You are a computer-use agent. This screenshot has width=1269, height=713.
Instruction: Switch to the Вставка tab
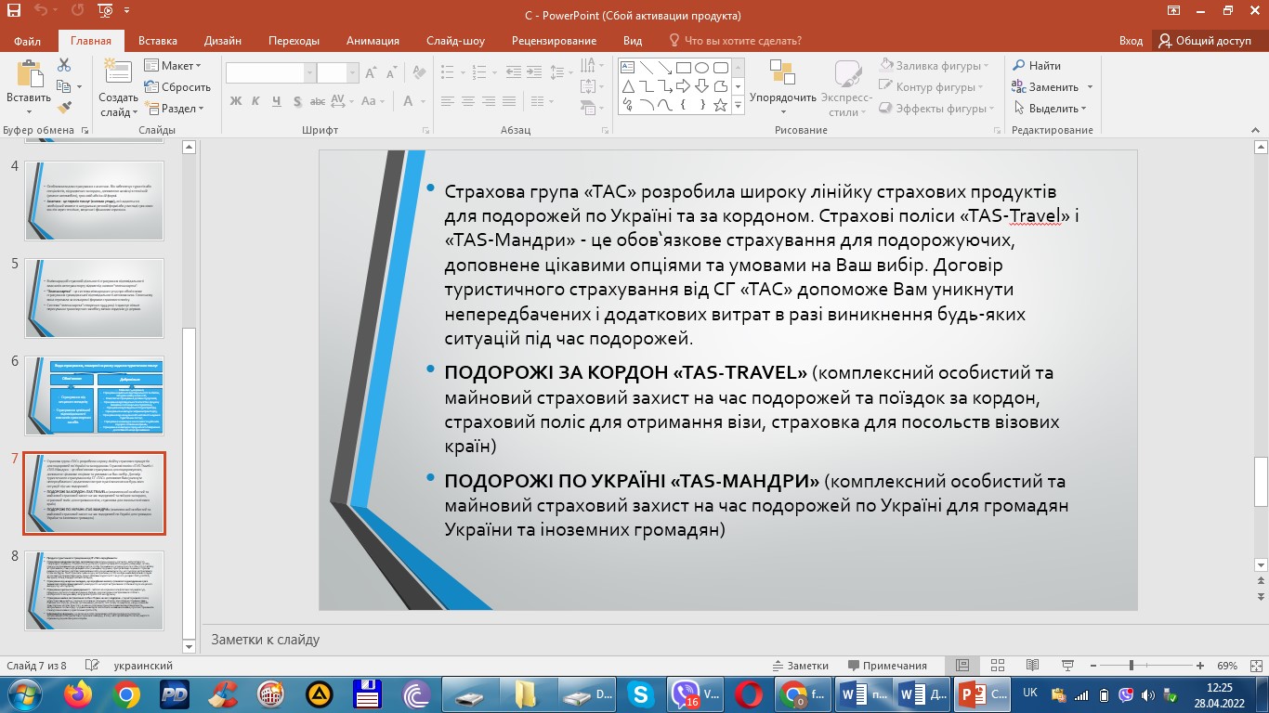coord(158,41)
